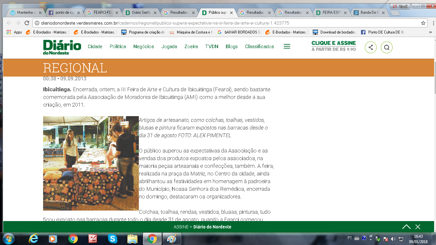
Task: Reload the page with the refresh icon
Action: click(27, 23)
